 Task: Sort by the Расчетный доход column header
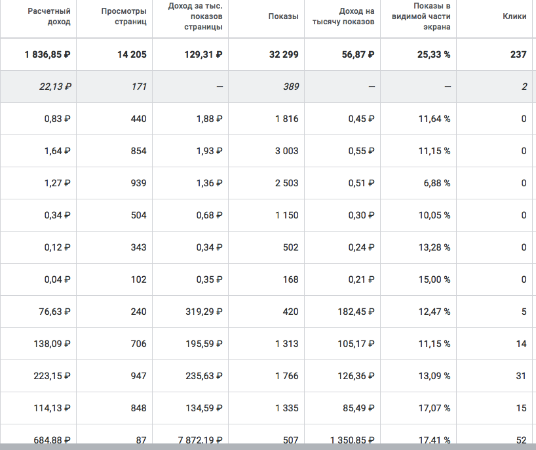click(48, 16)
